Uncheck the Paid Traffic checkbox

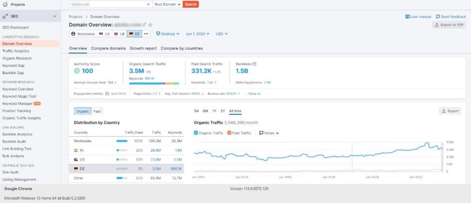coord(229,133)
